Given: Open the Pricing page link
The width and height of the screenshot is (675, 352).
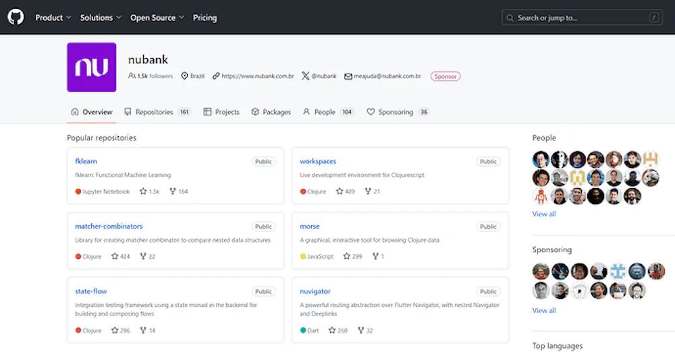Looking at the screenshot, I should [x=205, y=18].
